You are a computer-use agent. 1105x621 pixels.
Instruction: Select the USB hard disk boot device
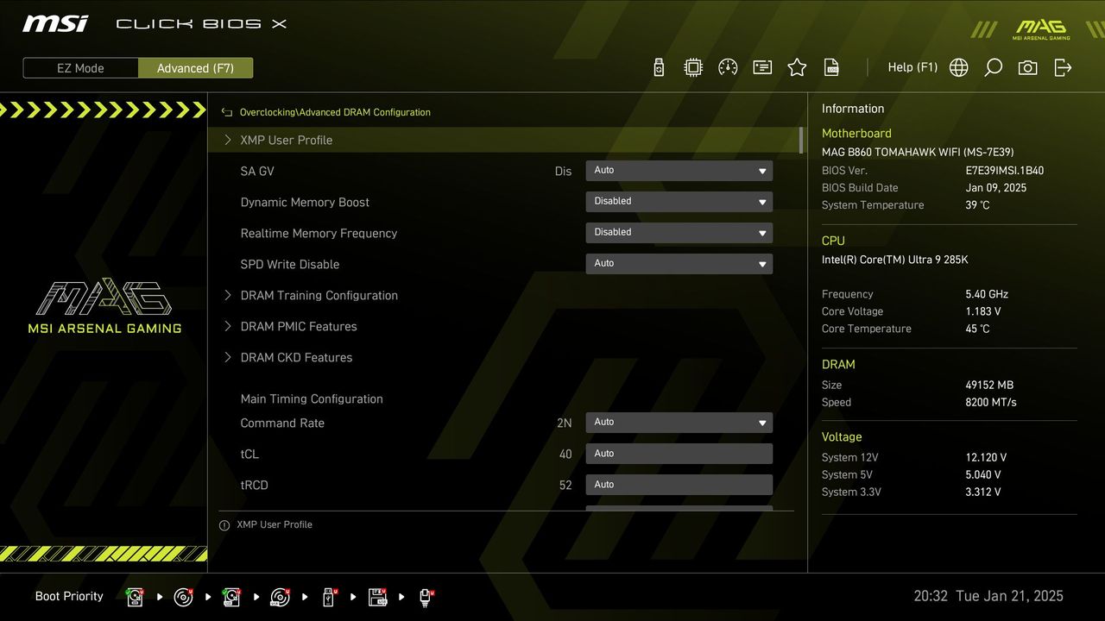[x=231, y=596]
